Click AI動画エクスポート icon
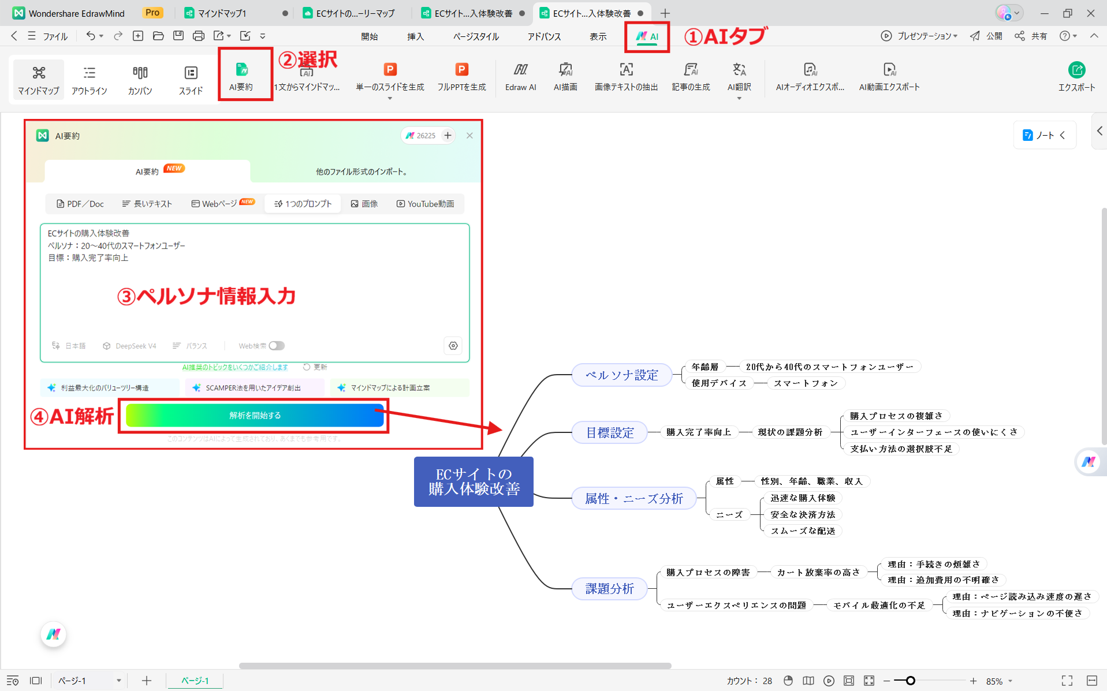 pos(889,77)
